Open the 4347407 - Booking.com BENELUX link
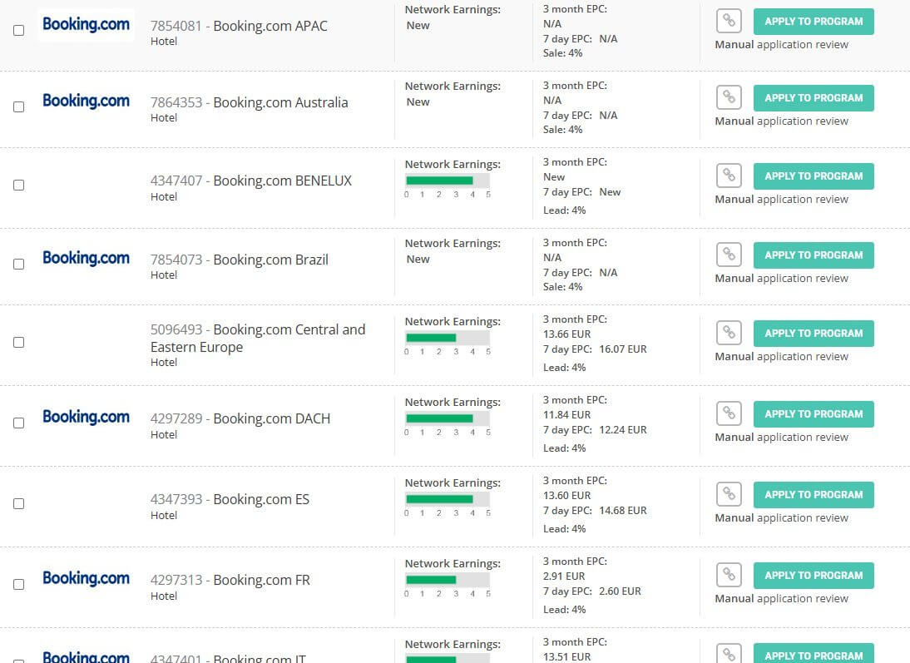The image size is (910, 663). pos(250,181)
